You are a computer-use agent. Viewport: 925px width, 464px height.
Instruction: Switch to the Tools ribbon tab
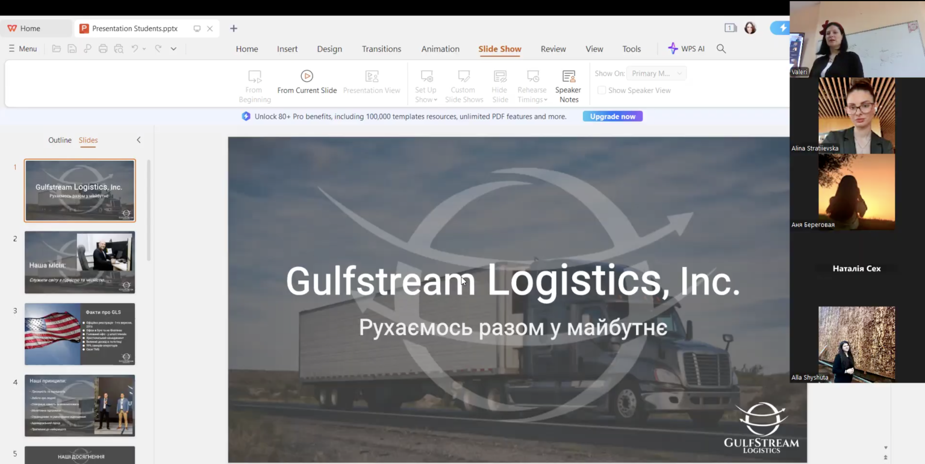[632, 49]
